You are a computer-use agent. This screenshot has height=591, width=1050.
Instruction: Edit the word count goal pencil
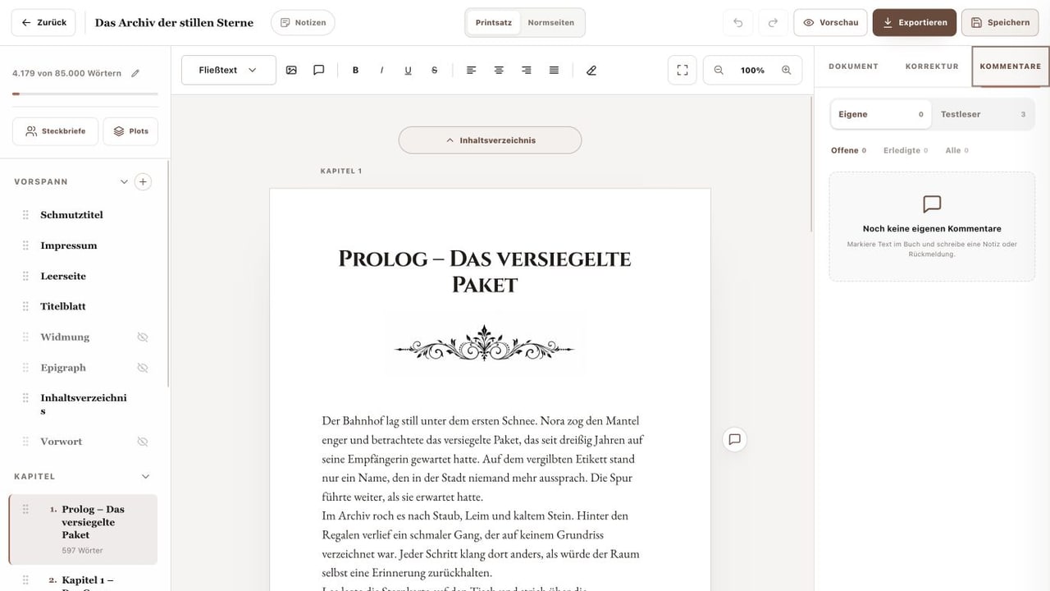click(x=135, y=73)
